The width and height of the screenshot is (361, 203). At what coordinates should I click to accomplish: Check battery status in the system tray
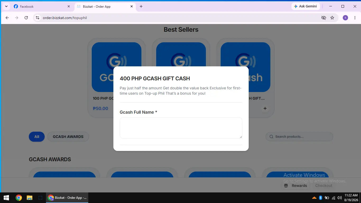coord(327,198)
